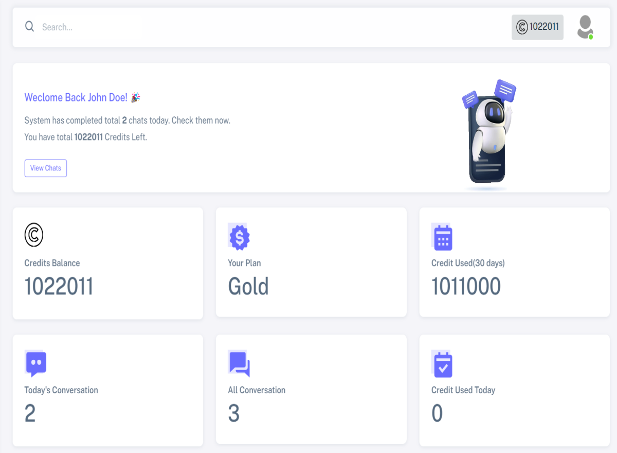Click the Today's Conversation count 2

(x=30, y=413)
